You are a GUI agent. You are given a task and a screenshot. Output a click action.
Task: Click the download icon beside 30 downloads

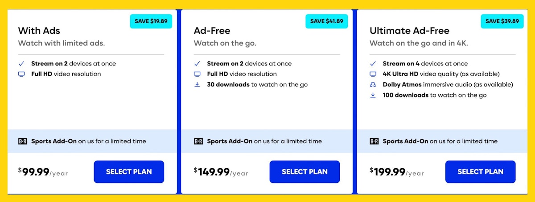(198, 85)
